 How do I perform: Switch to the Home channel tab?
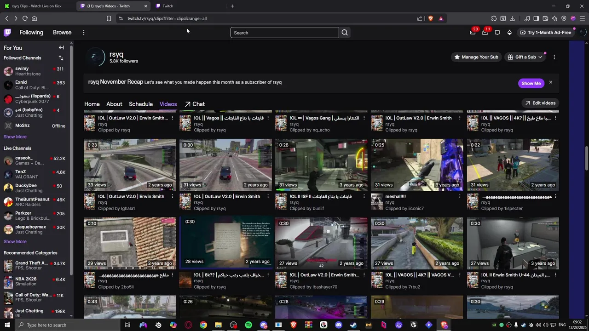[x=92, y=104]
